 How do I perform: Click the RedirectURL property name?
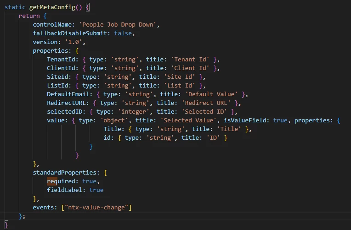click(66, 103)
